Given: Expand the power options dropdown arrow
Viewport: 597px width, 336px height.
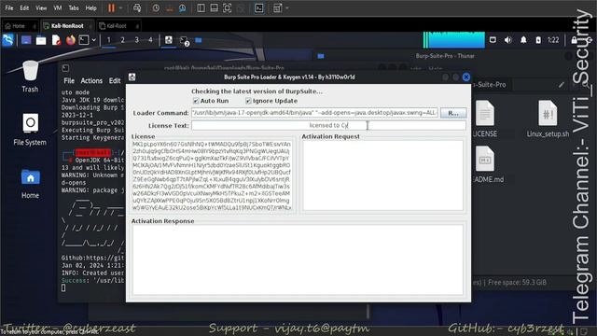Looking at the screenshot, I should point(121,8).
